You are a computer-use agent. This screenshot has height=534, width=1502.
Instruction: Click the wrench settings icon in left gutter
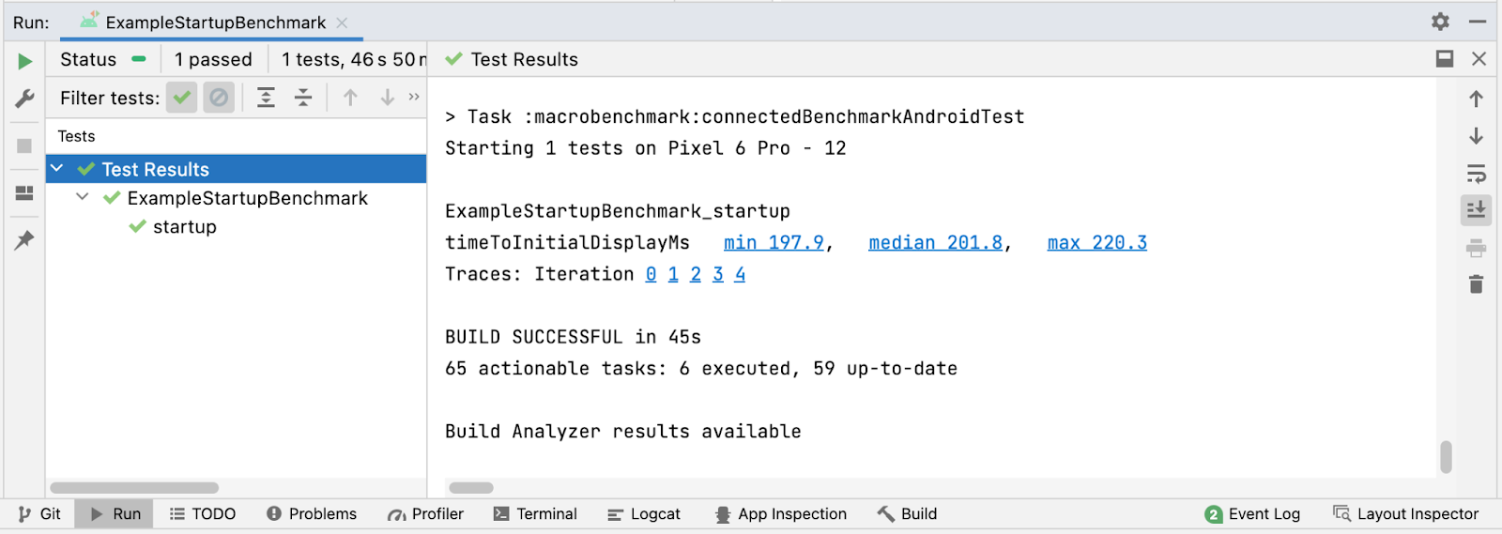point(24,99)
